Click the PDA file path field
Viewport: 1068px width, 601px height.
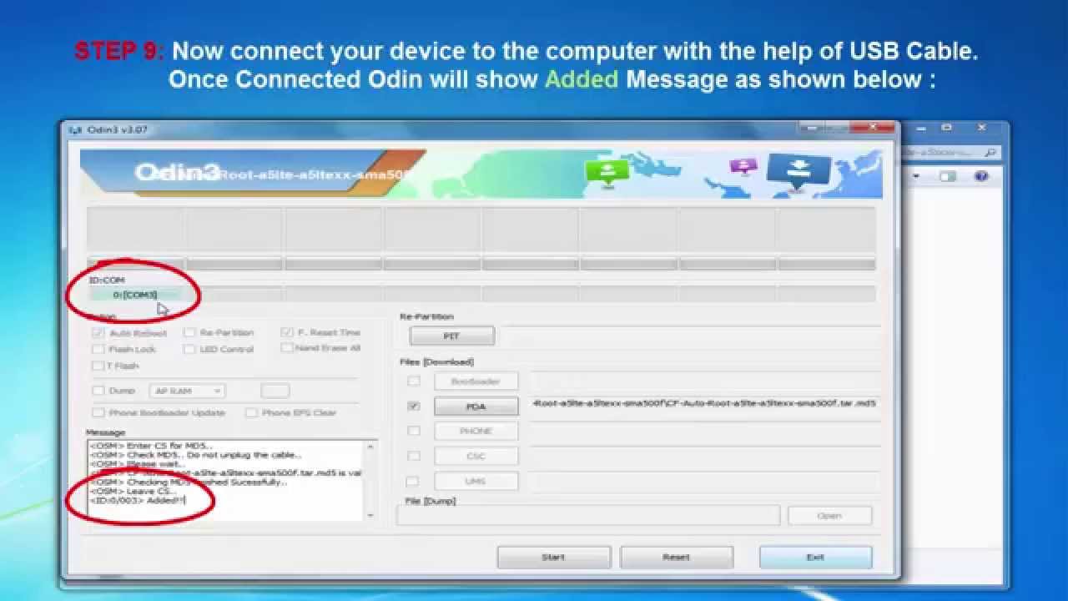[705, 404]
